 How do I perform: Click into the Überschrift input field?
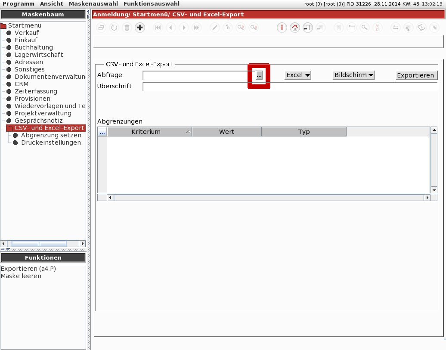pyautogui.click(x=290, y=87)
